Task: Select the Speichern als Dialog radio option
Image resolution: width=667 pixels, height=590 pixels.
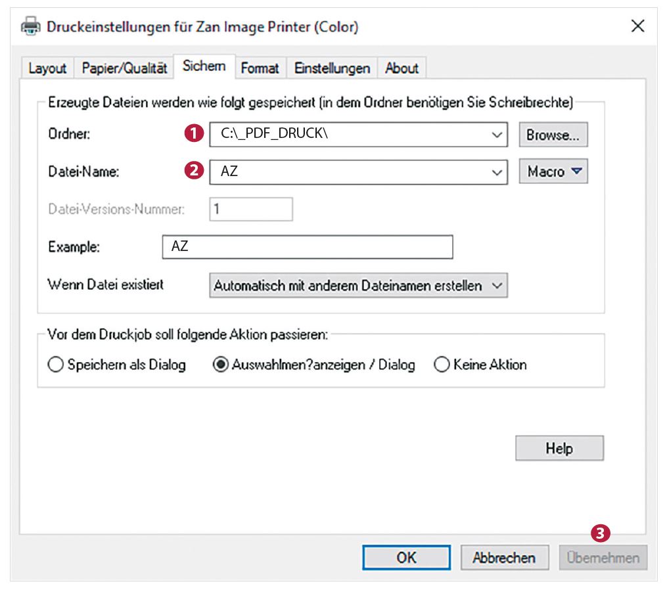Action: 55,365
